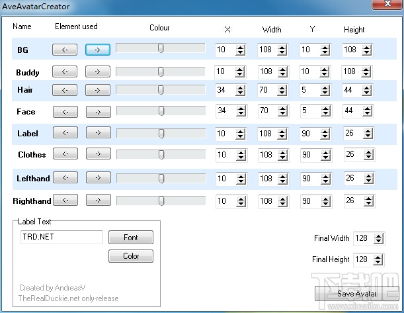The height and width of the screenshot is (313, 404).
Task: Click the Label Text input field
Action: point(61,237)
